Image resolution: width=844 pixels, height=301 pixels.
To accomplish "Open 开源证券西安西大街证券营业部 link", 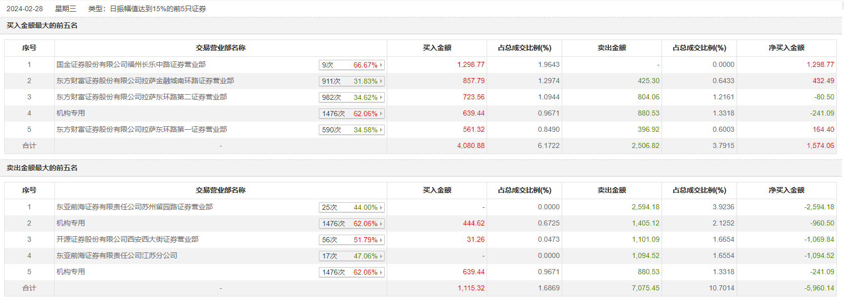I will (x=127, y=239).
